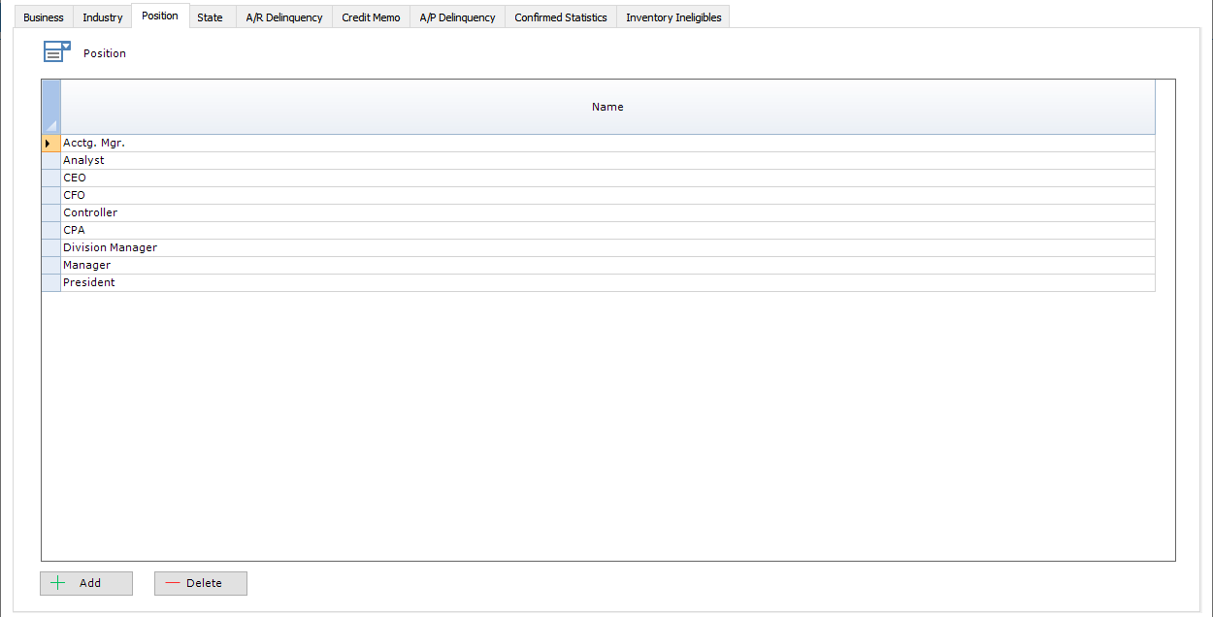Click the green plus icon on Add

(58, 583)
